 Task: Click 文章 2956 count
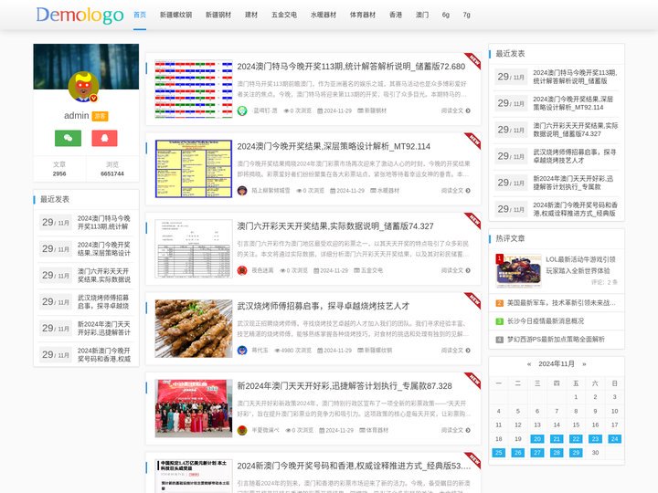(59, 169)
